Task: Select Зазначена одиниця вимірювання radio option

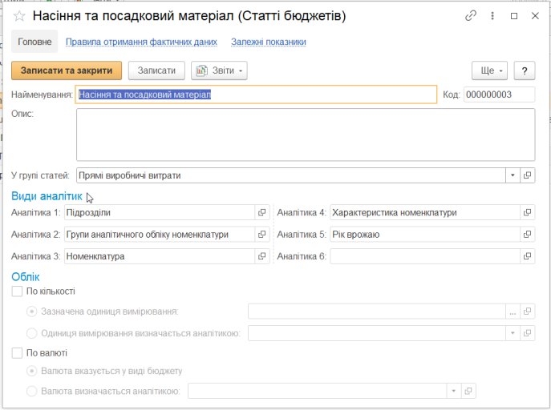Action: [31, 312]
